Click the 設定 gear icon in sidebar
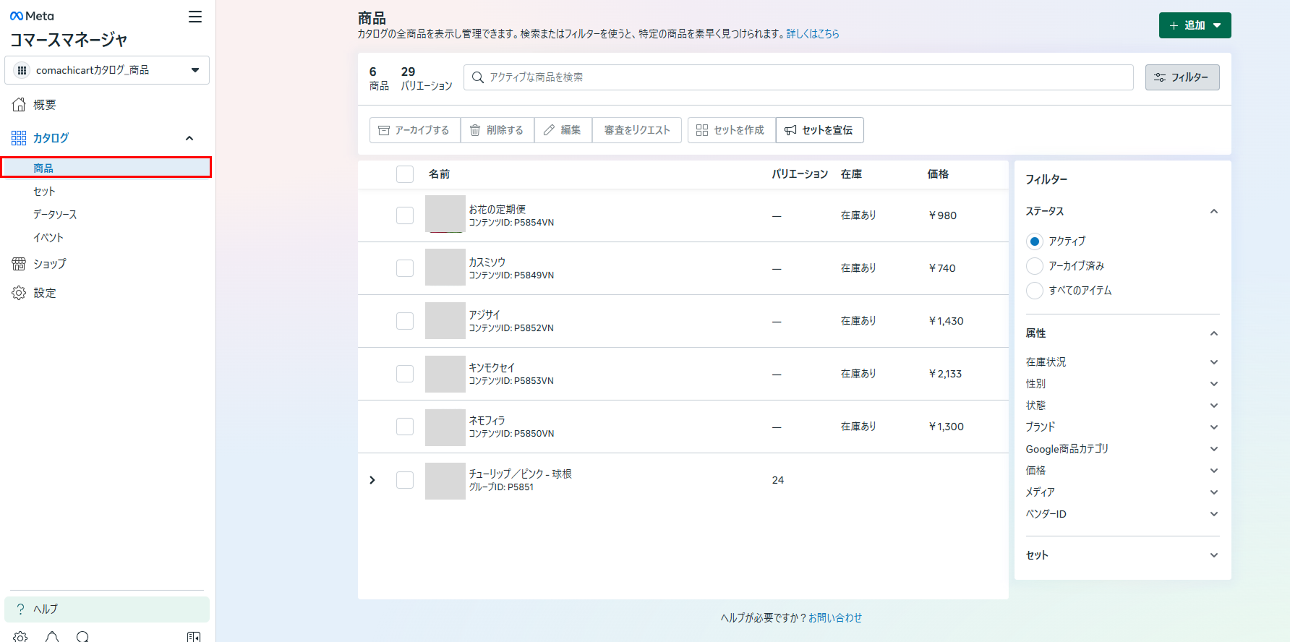This screenshot has width=1290, height=642. pyautogui.click(x=19, y=293)
